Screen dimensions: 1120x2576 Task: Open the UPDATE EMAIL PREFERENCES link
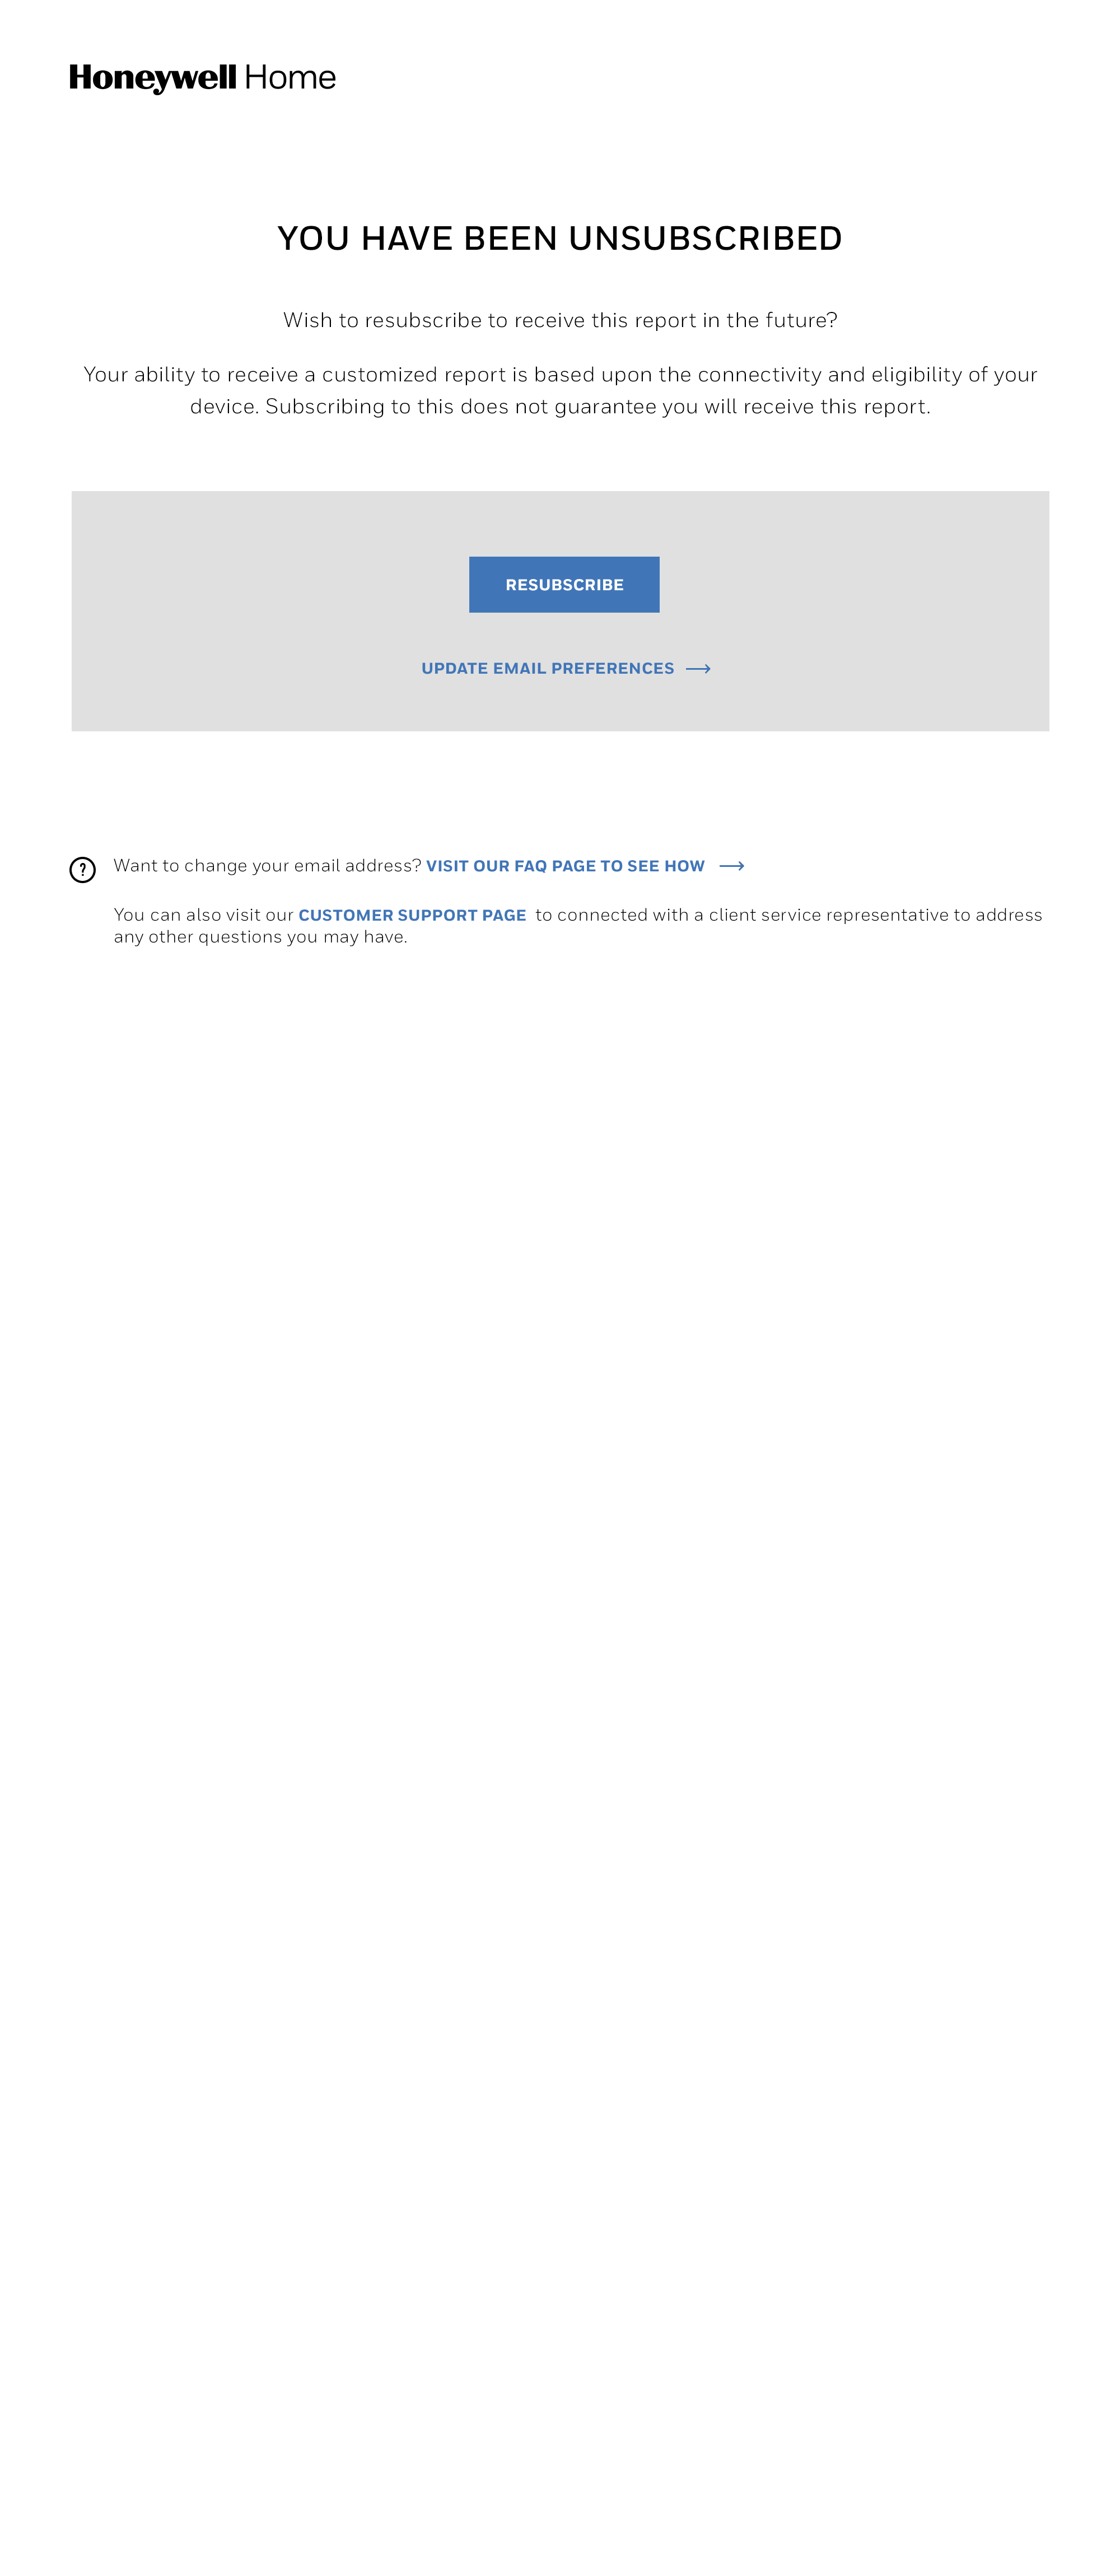coord(548,668)
